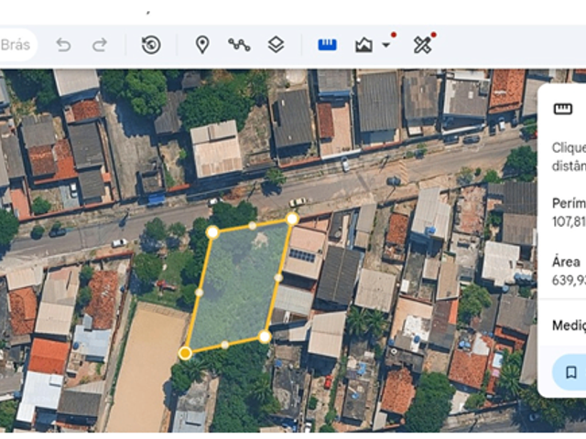This screenshot has height=439, width=586.
Task: Click the Brás search box
Action: [x=18, y=45]
